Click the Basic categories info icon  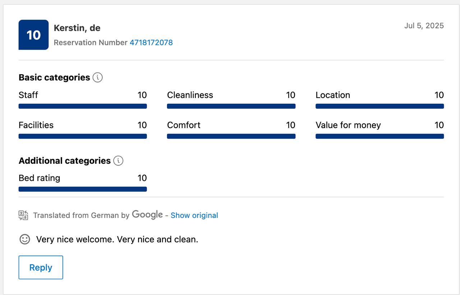point(97,78)
